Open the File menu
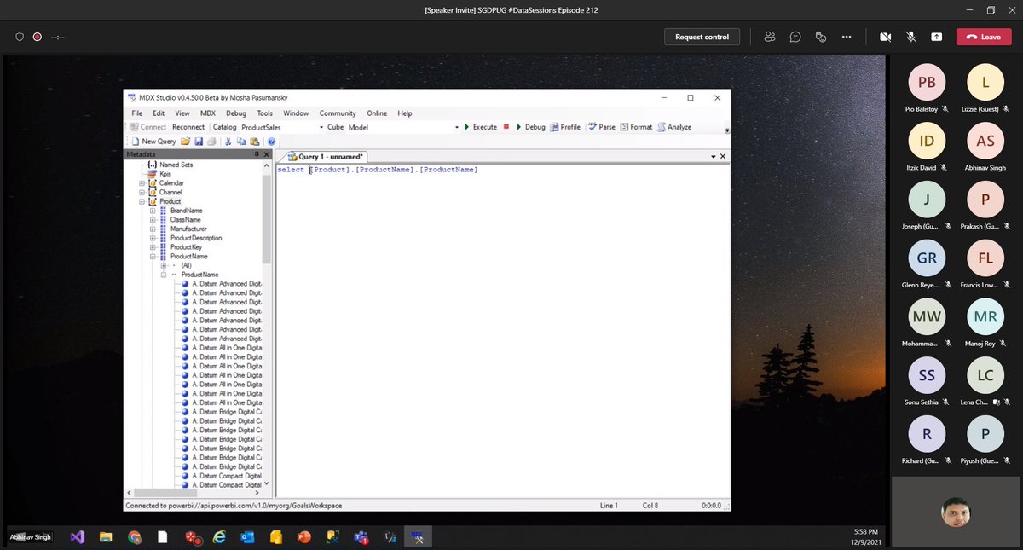Viewport: 1023px width, 550px height. [x=137, y=113]
